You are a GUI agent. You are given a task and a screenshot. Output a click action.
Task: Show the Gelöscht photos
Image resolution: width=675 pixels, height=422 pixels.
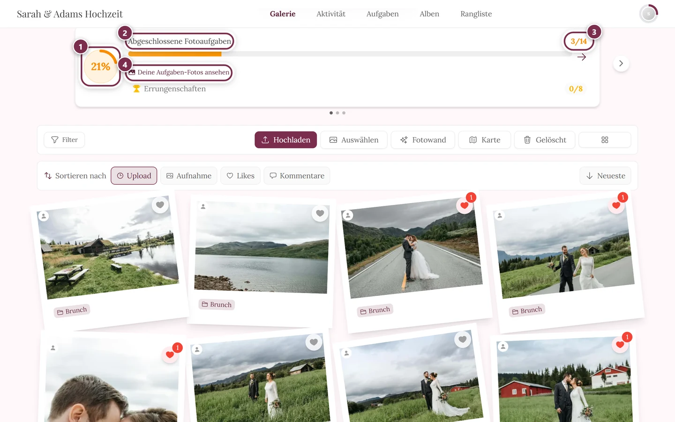[545, 140]
